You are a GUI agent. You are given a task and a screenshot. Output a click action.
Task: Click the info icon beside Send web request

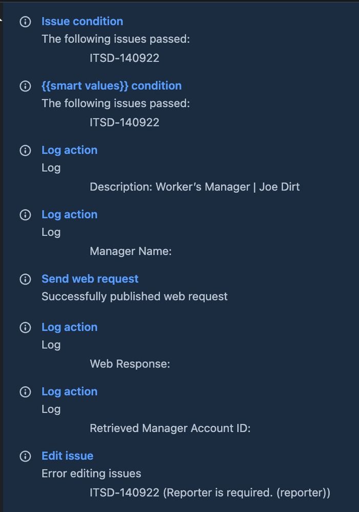click(x=25, y=279)
